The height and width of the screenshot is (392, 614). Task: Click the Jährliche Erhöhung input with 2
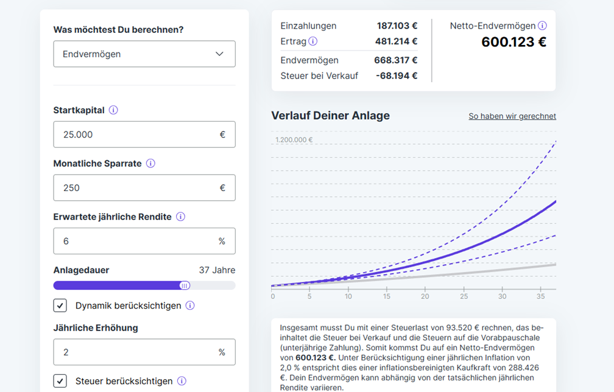pyautogui.click(x=137, y=352)
